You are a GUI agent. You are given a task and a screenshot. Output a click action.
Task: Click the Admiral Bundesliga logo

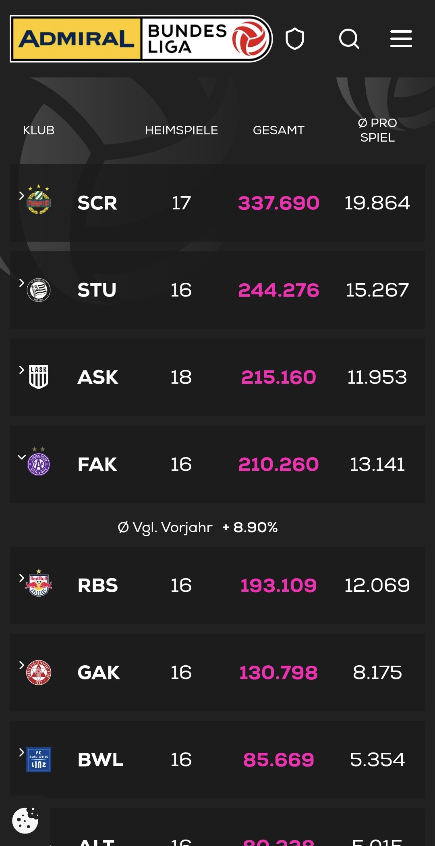click(141, 39)
